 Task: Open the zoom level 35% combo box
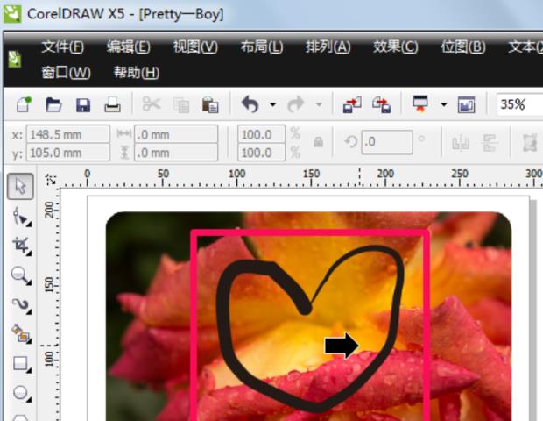[x=519, y=104]
